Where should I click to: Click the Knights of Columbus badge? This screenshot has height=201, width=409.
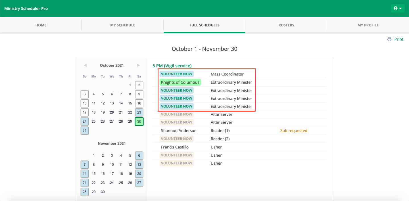pyautogui.click(x=180, y=82)
